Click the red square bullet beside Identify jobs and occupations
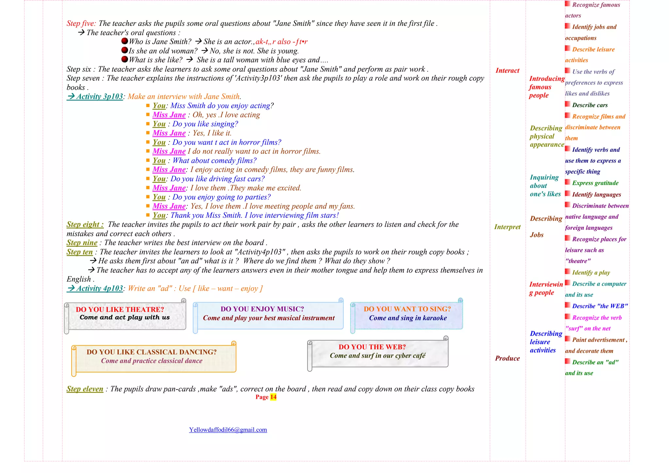Screen dimensions: 669x473 [x=568, y=26]
